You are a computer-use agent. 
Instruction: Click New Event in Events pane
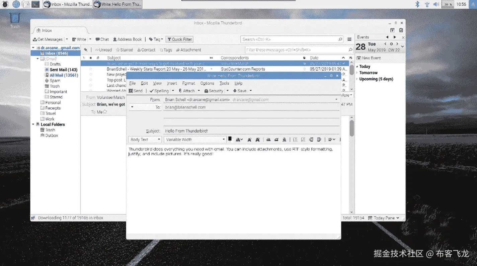click(x=369, y=58)
